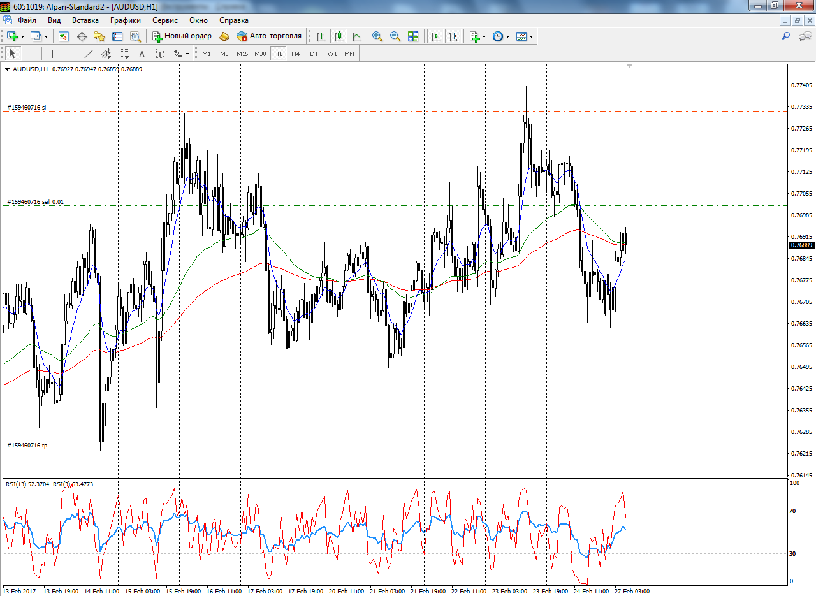Select the H1 timeframe button
The width and height of the screenshot is (816, 596).
[x=278, y=54]
